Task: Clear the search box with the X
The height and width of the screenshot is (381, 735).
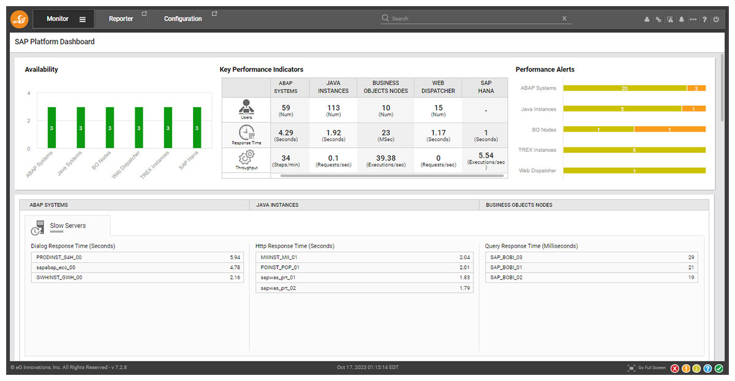Action: [564, 18]
